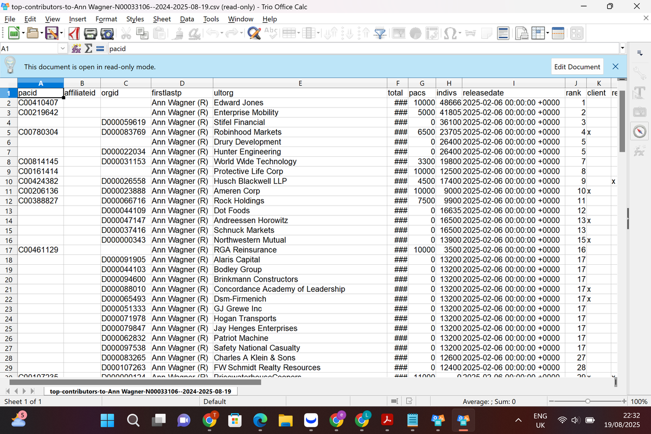
Task: Expand the Save dropdown arrow
Action: pyautogui.click(x=61, y=34)
